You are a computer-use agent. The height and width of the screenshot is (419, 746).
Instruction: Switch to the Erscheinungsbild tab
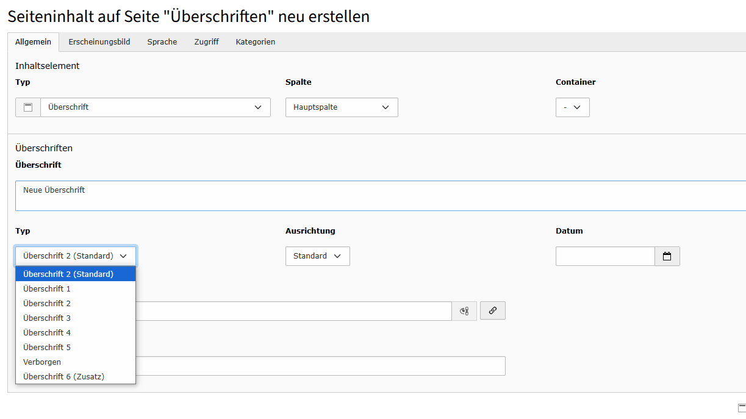[x=99, y=41]
